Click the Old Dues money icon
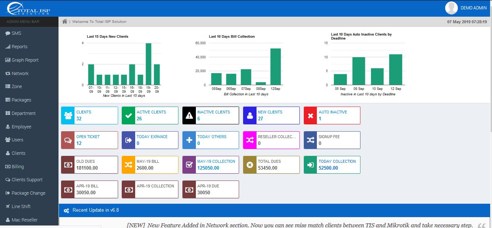This screenshot has width=492, height=228. [x=68, y=165]
